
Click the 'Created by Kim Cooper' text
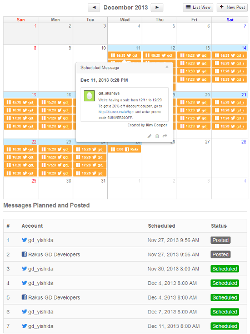pos(147,125)
